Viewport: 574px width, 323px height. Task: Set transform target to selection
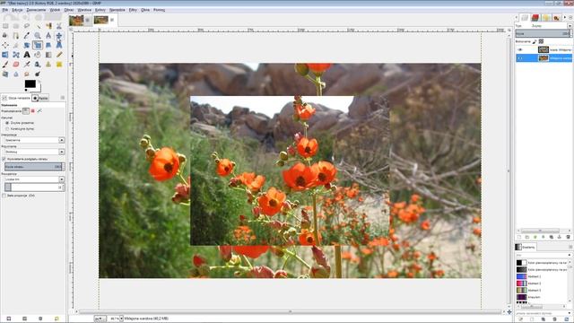[x=32, y=111]
